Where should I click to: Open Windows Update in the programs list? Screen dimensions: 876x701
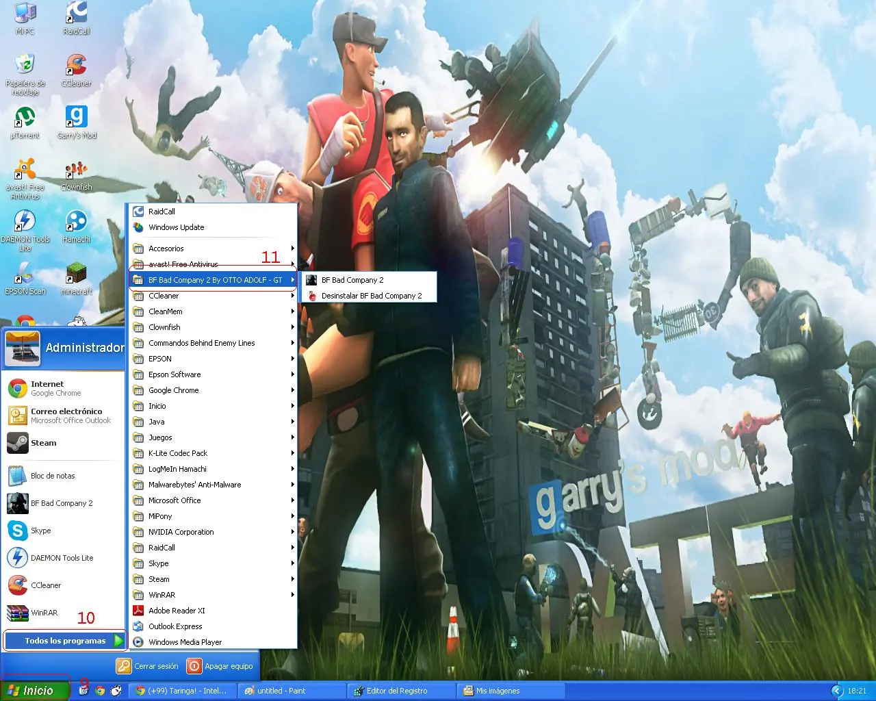[x=213, y=227]
